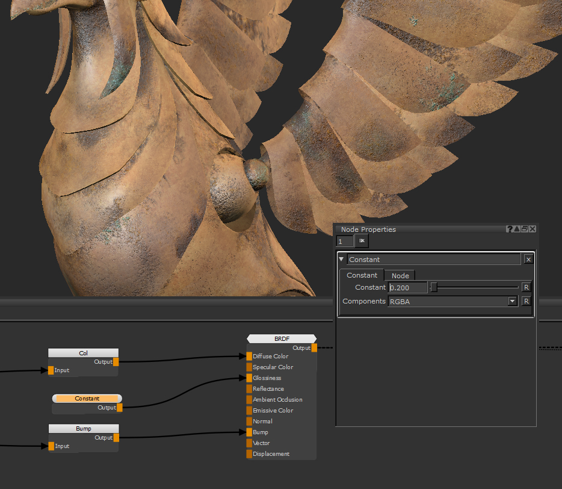Float the Node Properties panel using undock icon
The width and height of the screenshot is (562, 489).
525,229
